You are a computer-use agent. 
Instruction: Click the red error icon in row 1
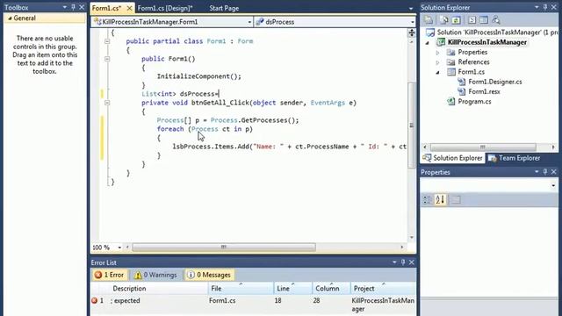click(94, 300)
